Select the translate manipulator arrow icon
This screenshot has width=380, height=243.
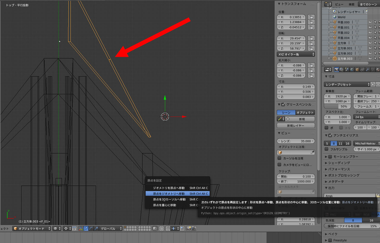tap(86, 228)
